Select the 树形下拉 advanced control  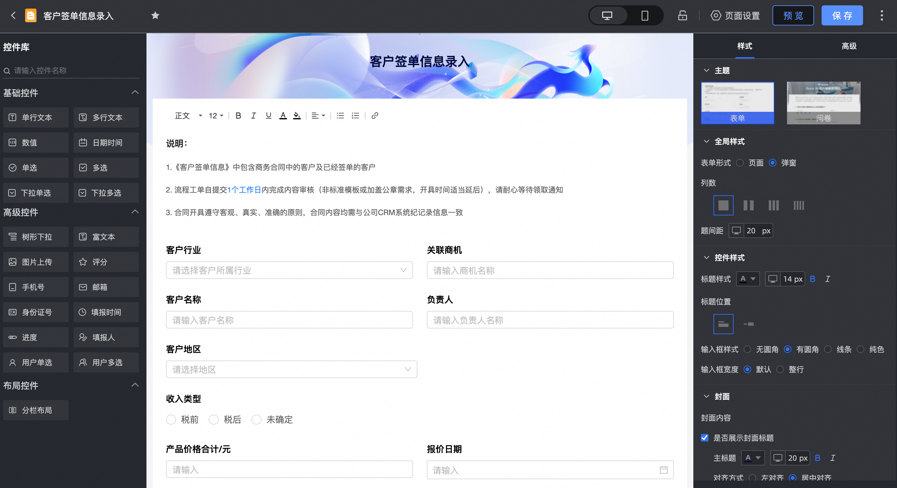36,237
